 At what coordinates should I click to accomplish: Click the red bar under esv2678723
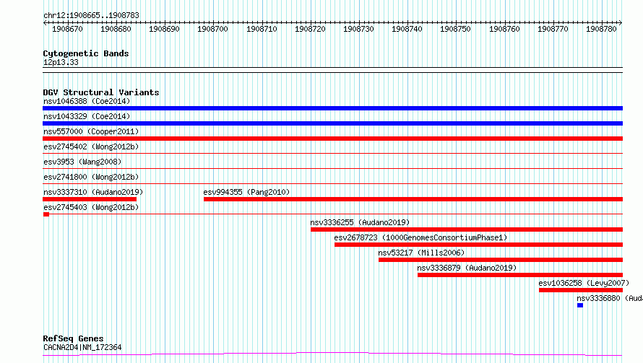point(478,245)
